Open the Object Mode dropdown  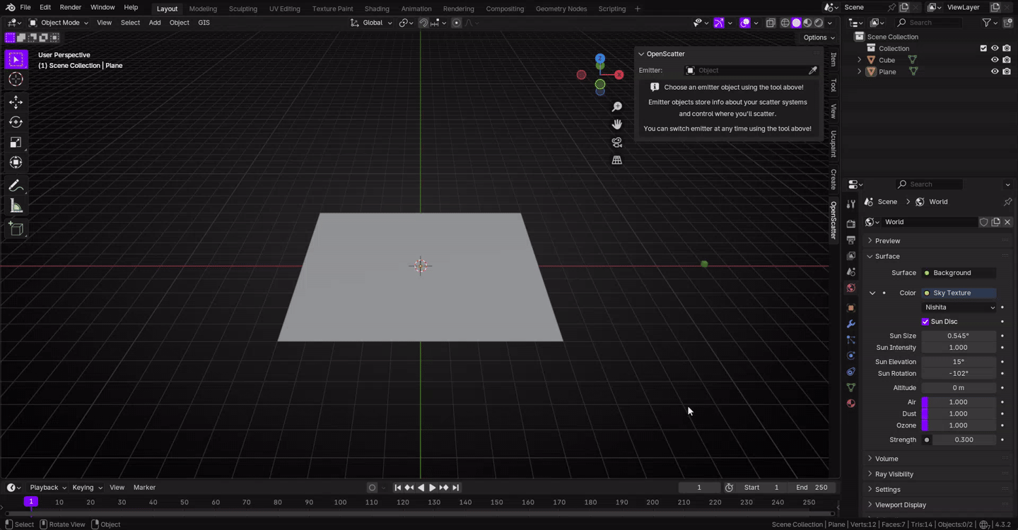59,23
